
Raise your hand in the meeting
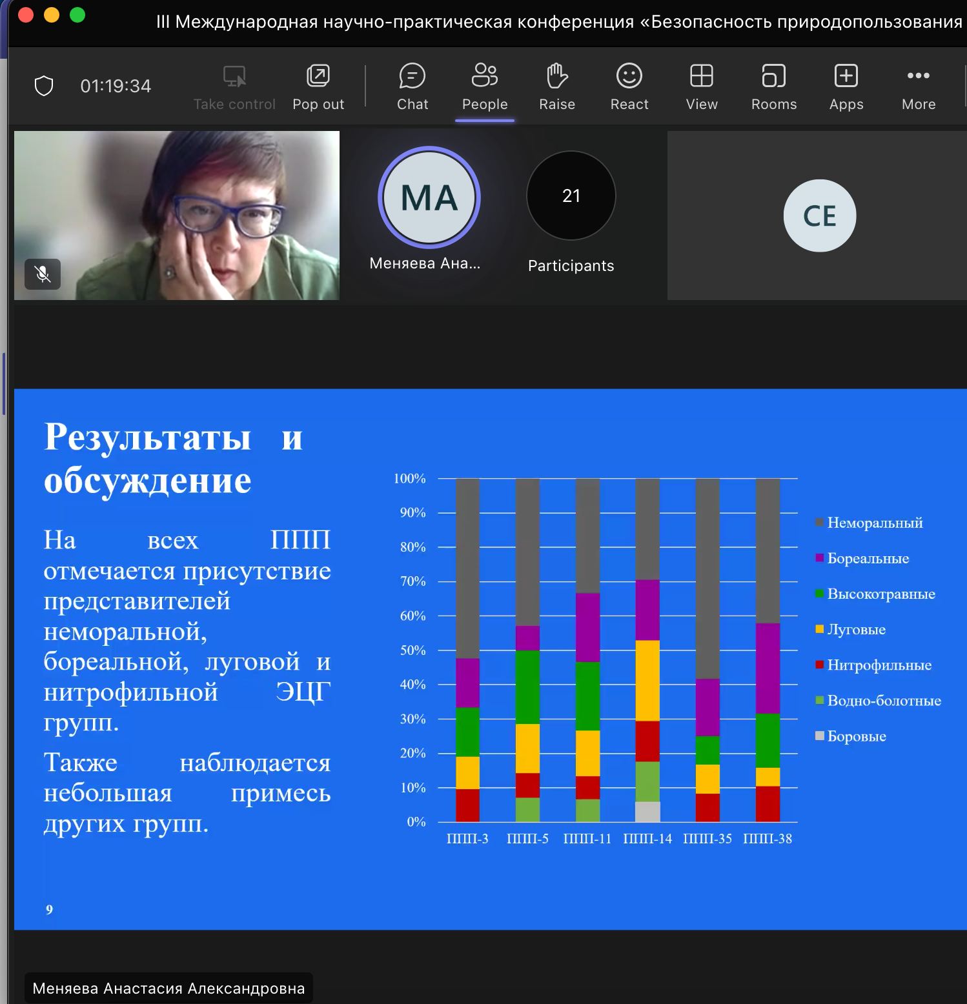(557, 87)
